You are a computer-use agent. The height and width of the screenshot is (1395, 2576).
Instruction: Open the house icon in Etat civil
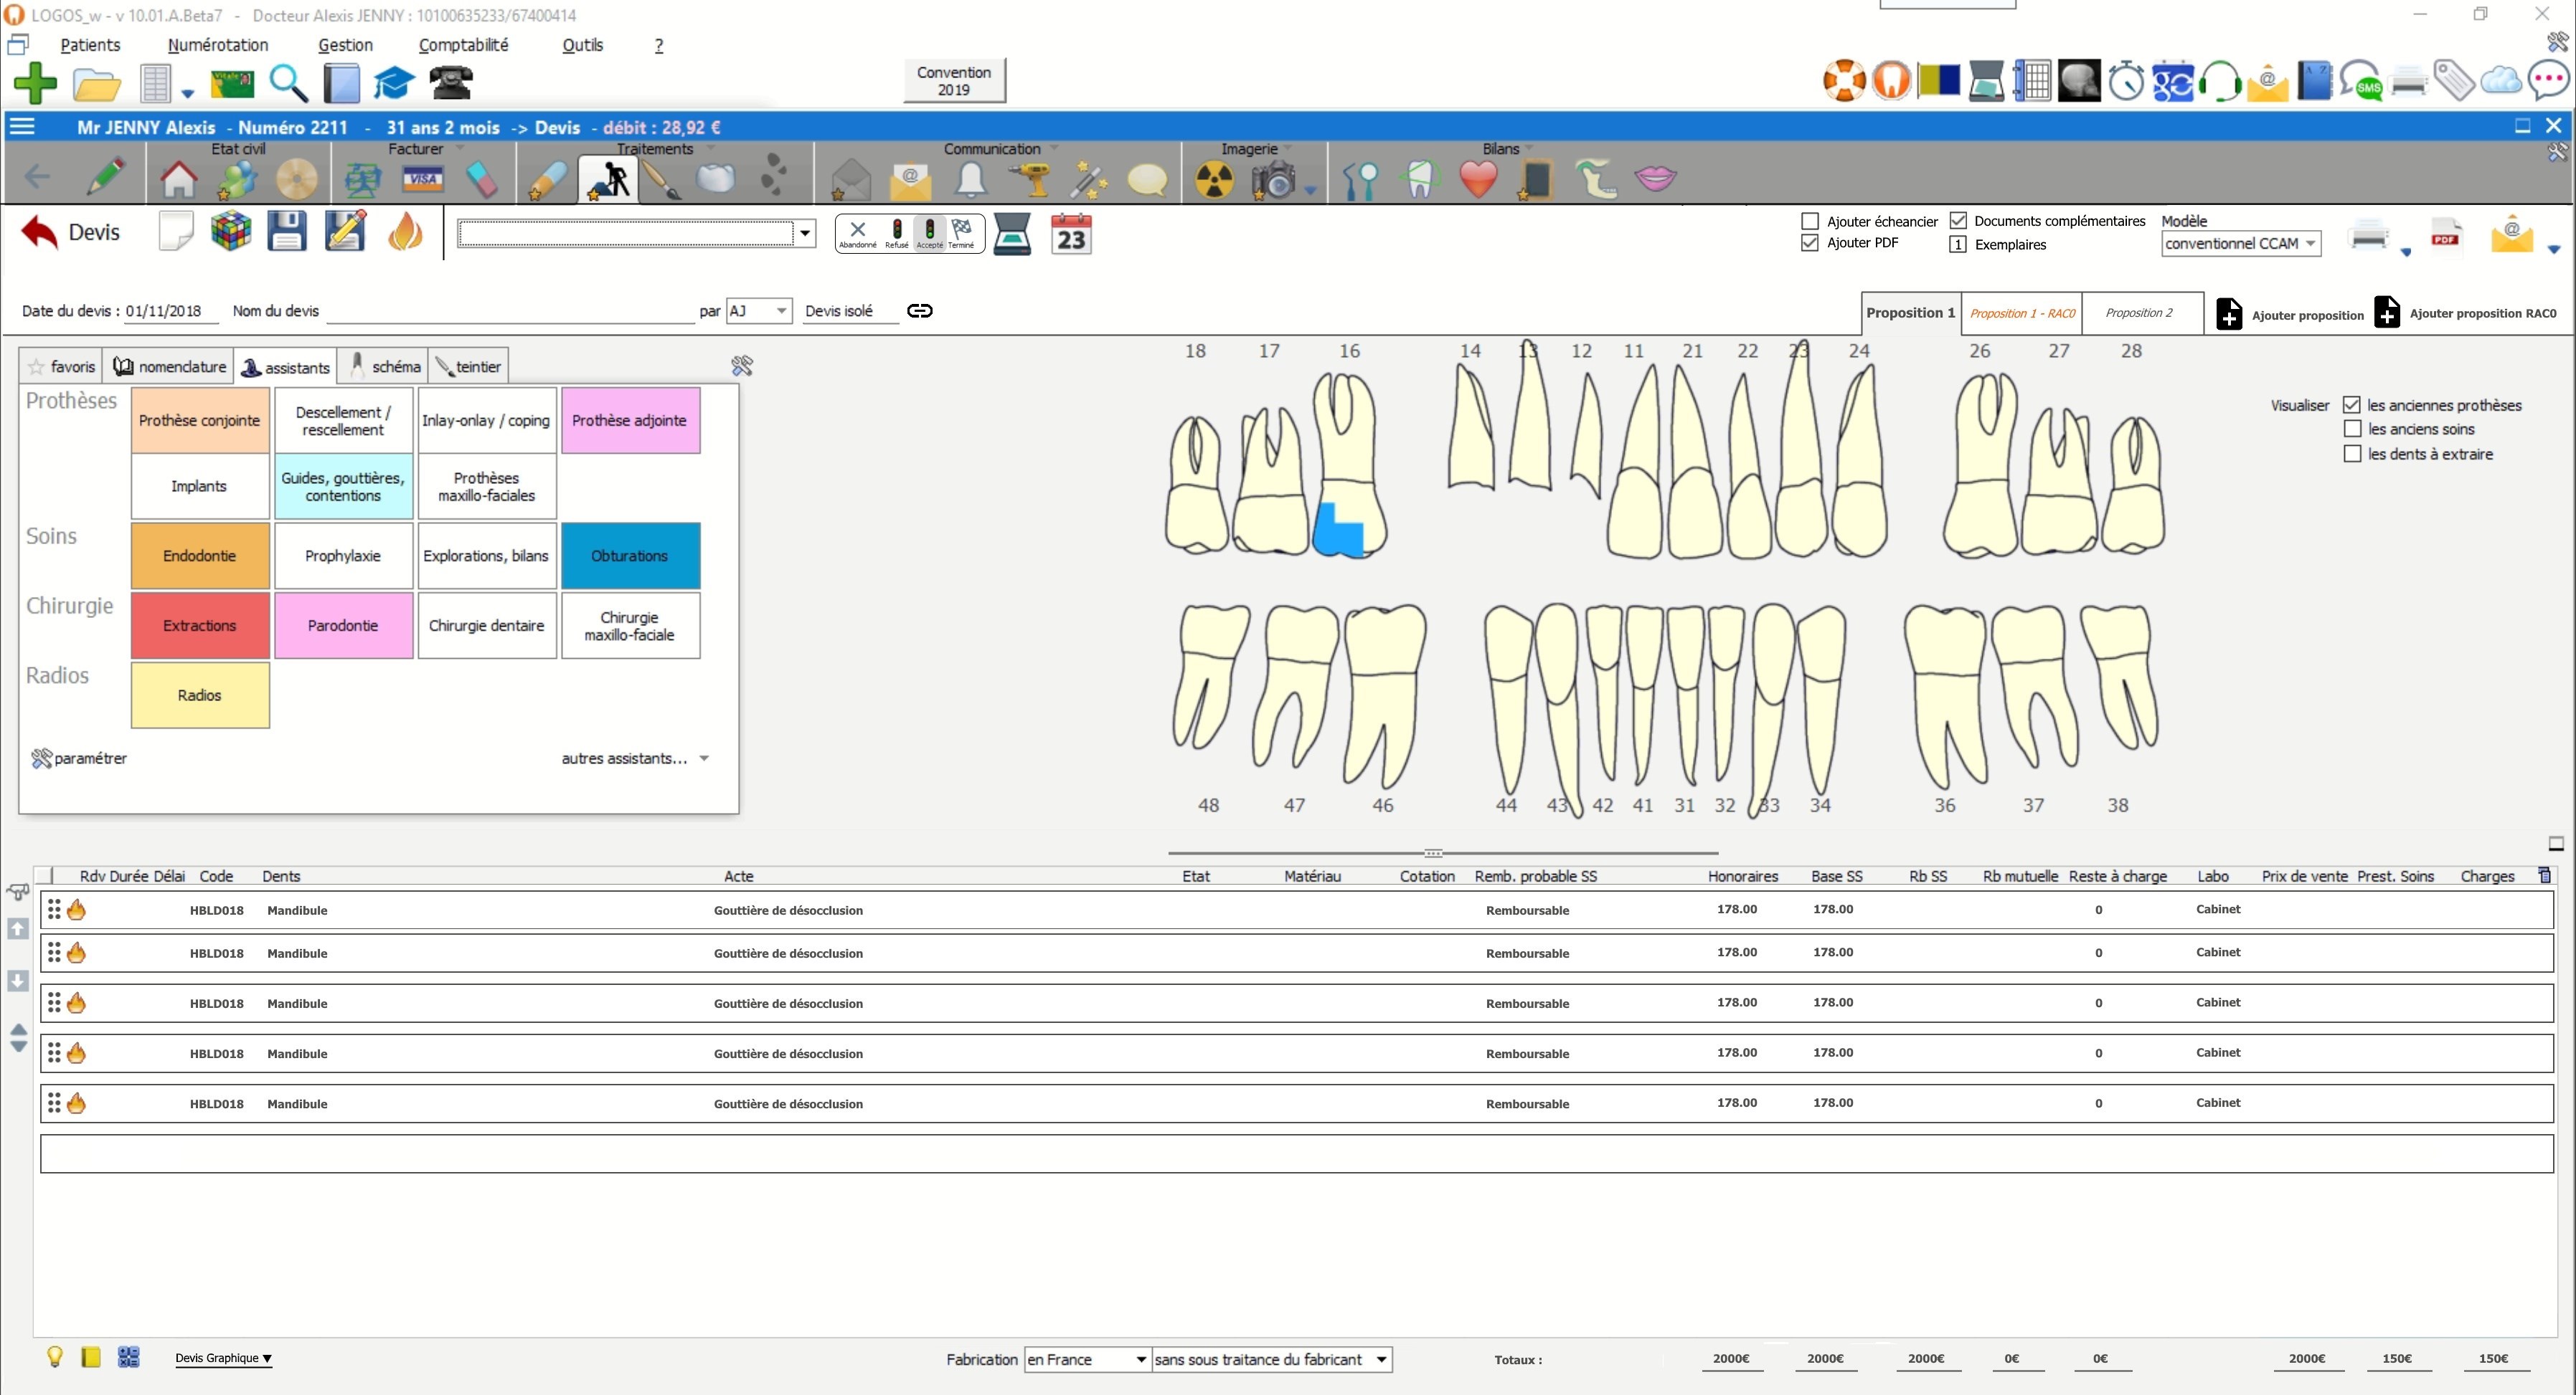coord(179,179)
